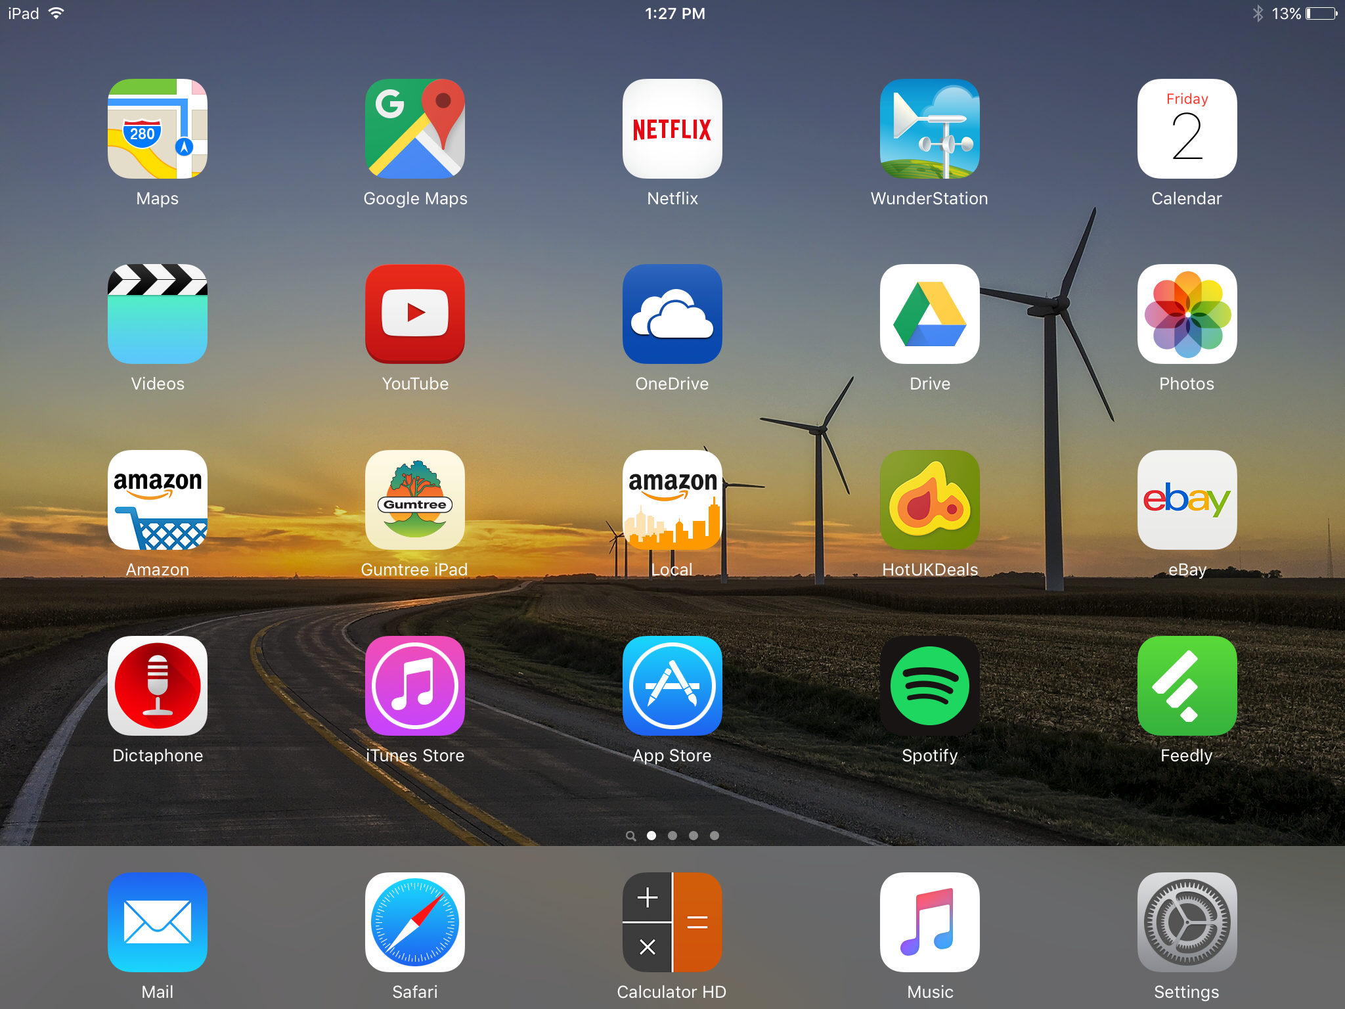Tap the 1:27 PM clock
This screenshot has width=1345, height=1009.
674,14
